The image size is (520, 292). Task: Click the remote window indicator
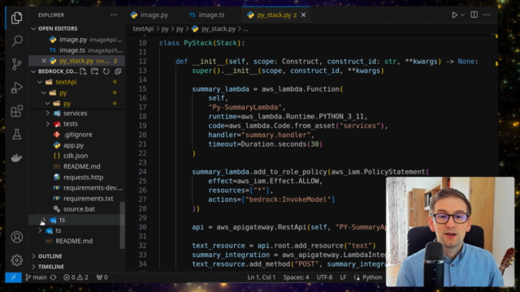click(x=13, y=277)
